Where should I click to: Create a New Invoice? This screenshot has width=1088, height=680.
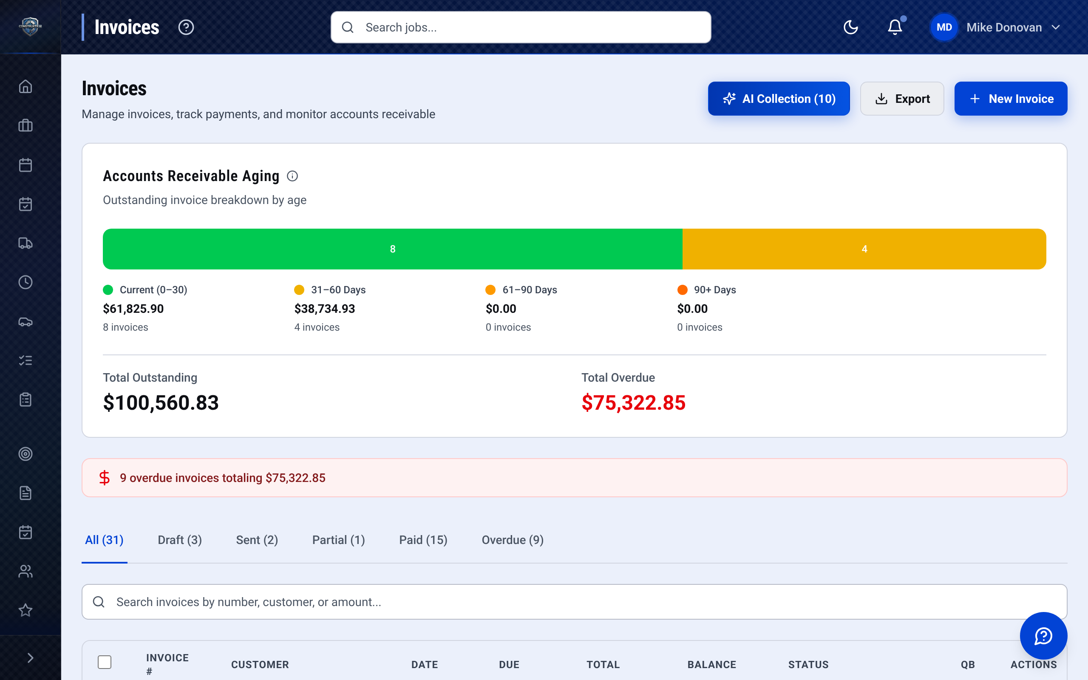pos(1011,99)
